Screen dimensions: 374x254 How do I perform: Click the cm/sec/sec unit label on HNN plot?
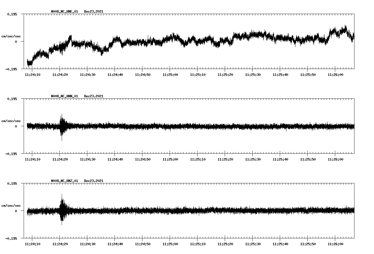[11, 121]
